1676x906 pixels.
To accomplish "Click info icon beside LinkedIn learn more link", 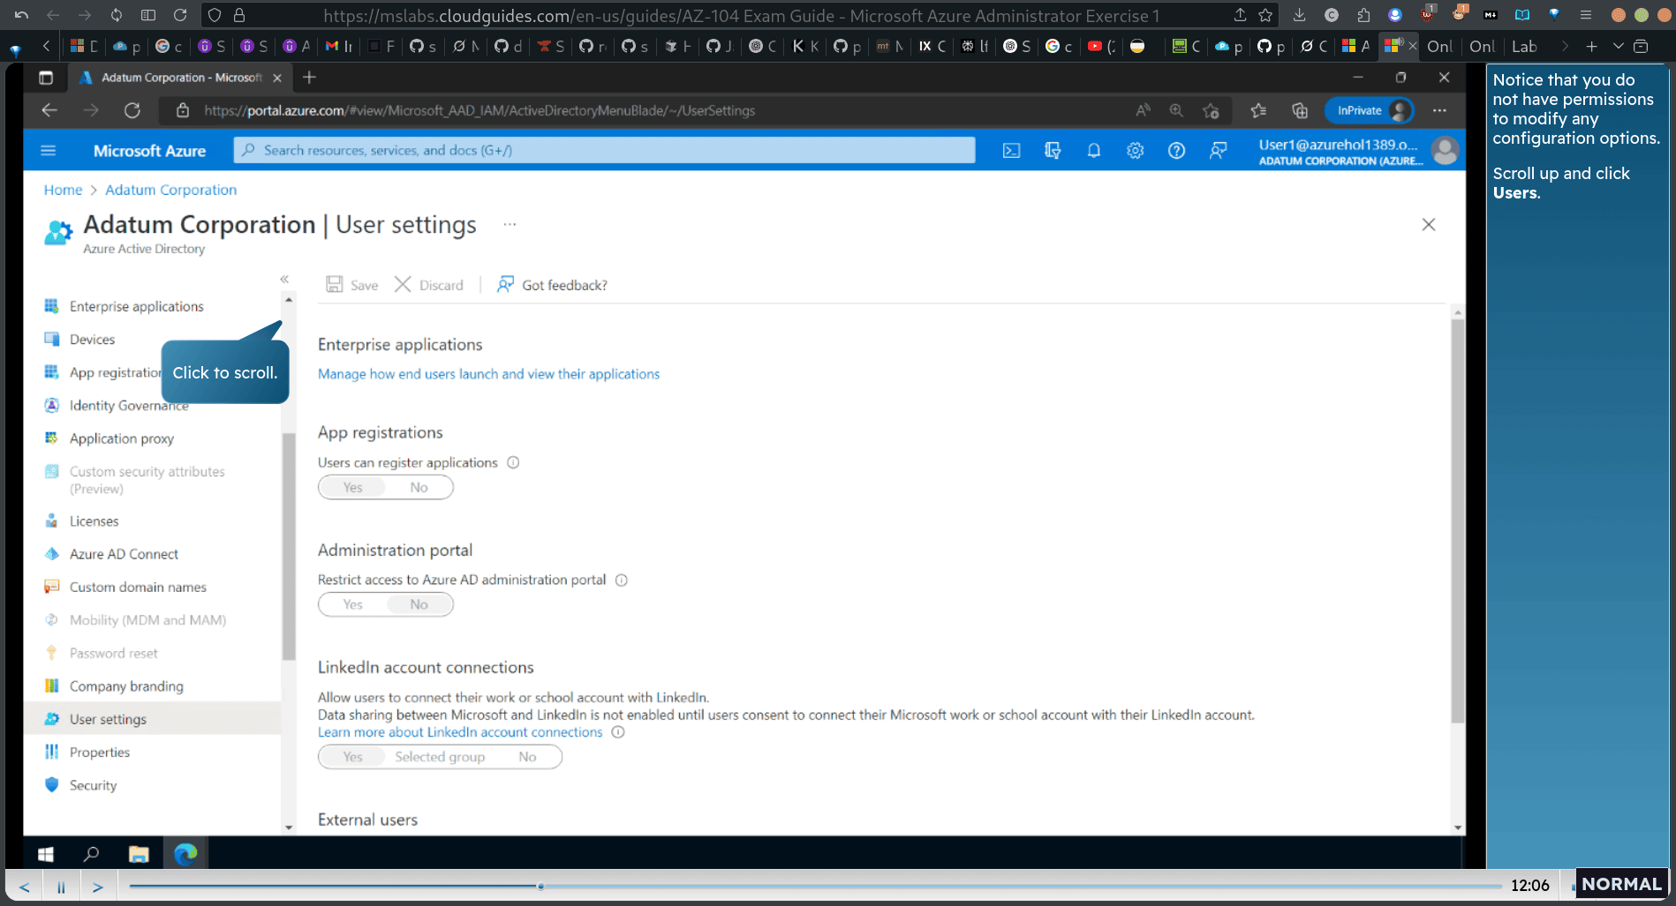I will (x=618, y=732).
